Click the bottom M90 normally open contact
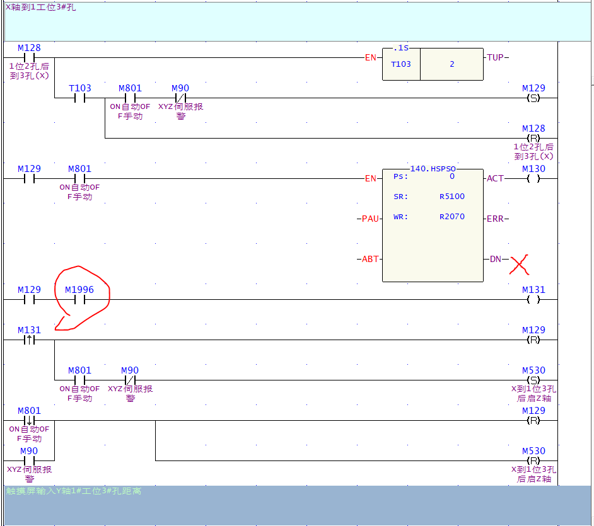The width and height of the screenshot is (594, 526). coord(29,461)
